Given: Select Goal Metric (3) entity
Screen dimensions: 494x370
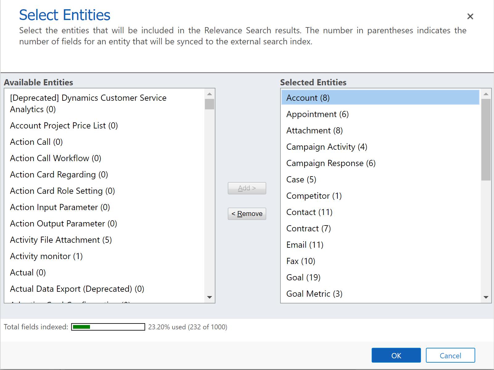Looking at the screenshot, I should 380,294.
